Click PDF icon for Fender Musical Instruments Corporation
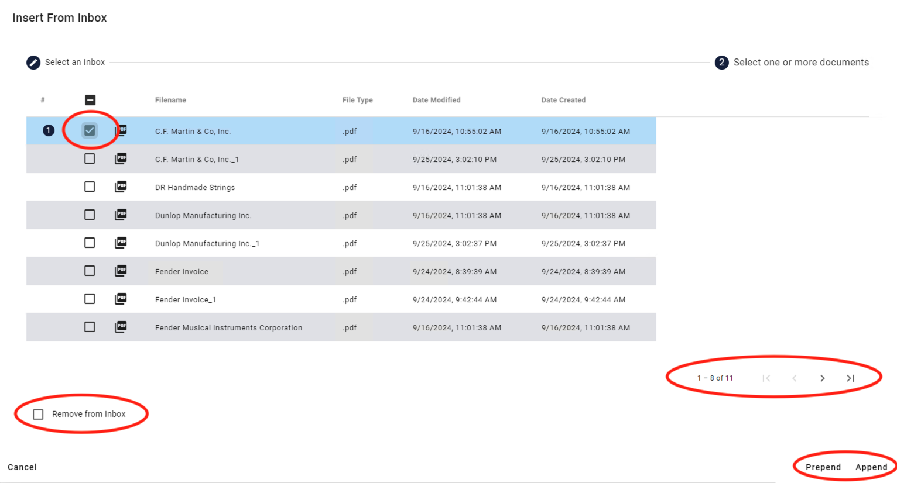This screenshot has height=483, width=897. point(121,327)
